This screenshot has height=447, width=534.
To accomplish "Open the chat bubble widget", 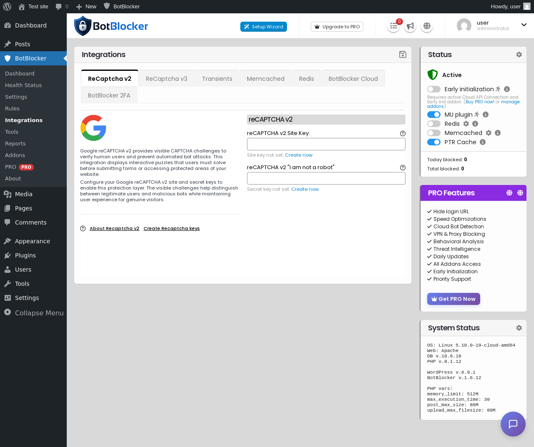I will click(513, 424).
